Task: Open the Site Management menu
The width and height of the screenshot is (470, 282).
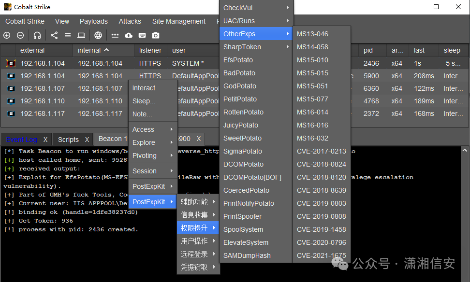Action: [x=178, y=22]
